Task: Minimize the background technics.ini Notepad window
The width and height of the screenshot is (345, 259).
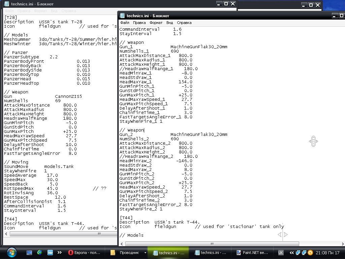Action: pyautogui.click(x=219, y=4)
